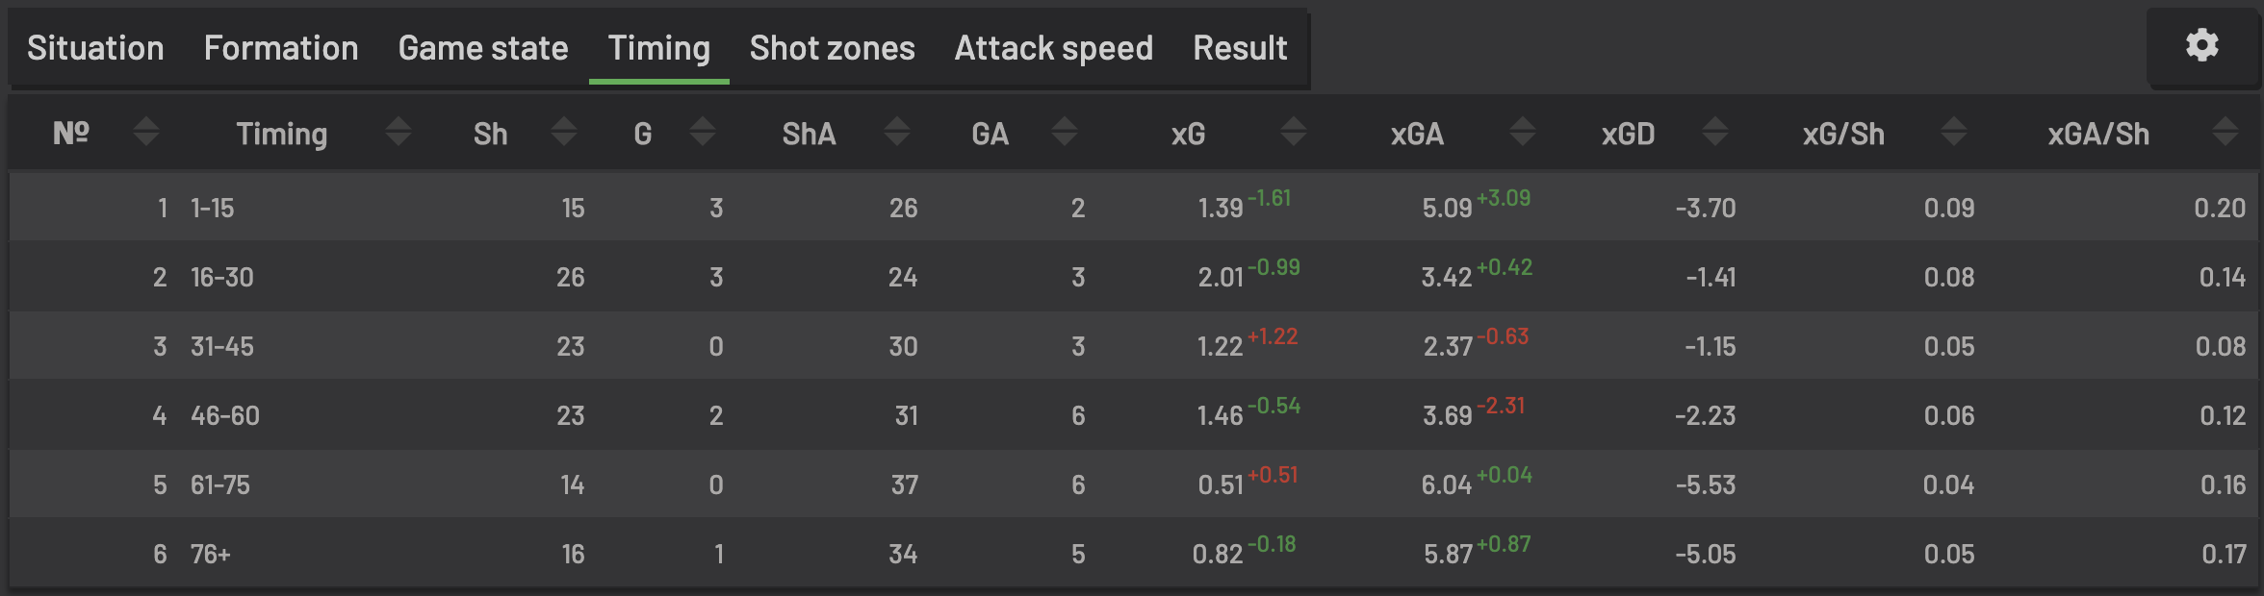2264x596 pixels.
Task: Open the settings gear icon
Action: 2201,46
